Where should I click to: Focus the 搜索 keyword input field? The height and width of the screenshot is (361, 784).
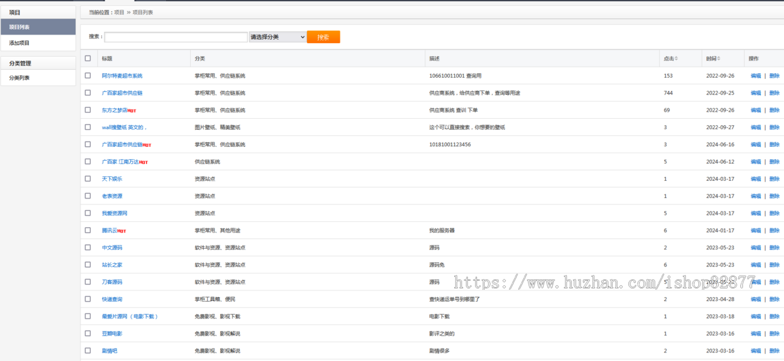point(176,37)
